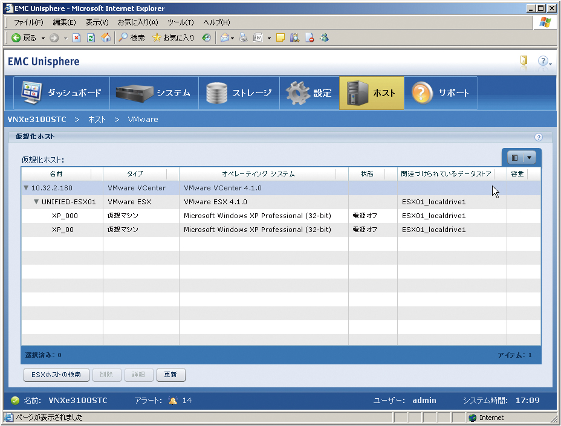Stop page loading with red X icon
The height and width of the screenshot is (426, 561).
point(76,38)
